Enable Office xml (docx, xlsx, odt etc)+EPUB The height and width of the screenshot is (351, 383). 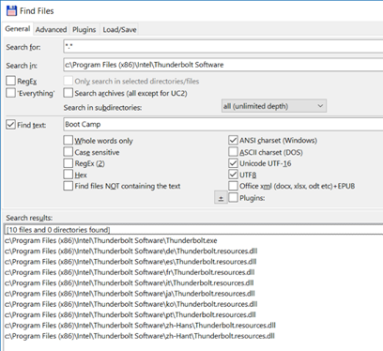point(233,186)
